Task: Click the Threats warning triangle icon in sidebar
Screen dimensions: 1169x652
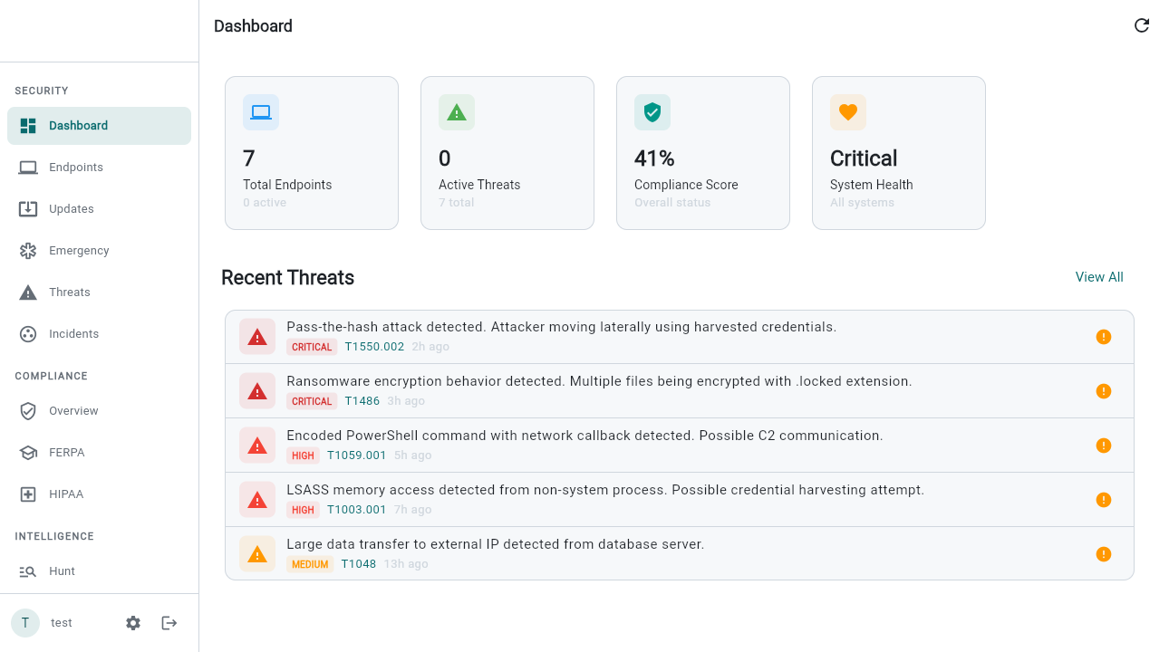Action: tap(27, 292)
